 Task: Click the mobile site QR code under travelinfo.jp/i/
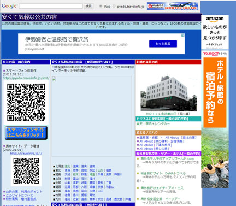[x=26, y=170]
